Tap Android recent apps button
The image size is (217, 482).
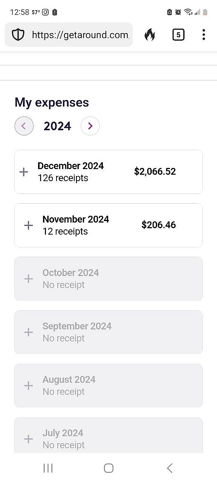pyautogui.click(x=48, y=468)
